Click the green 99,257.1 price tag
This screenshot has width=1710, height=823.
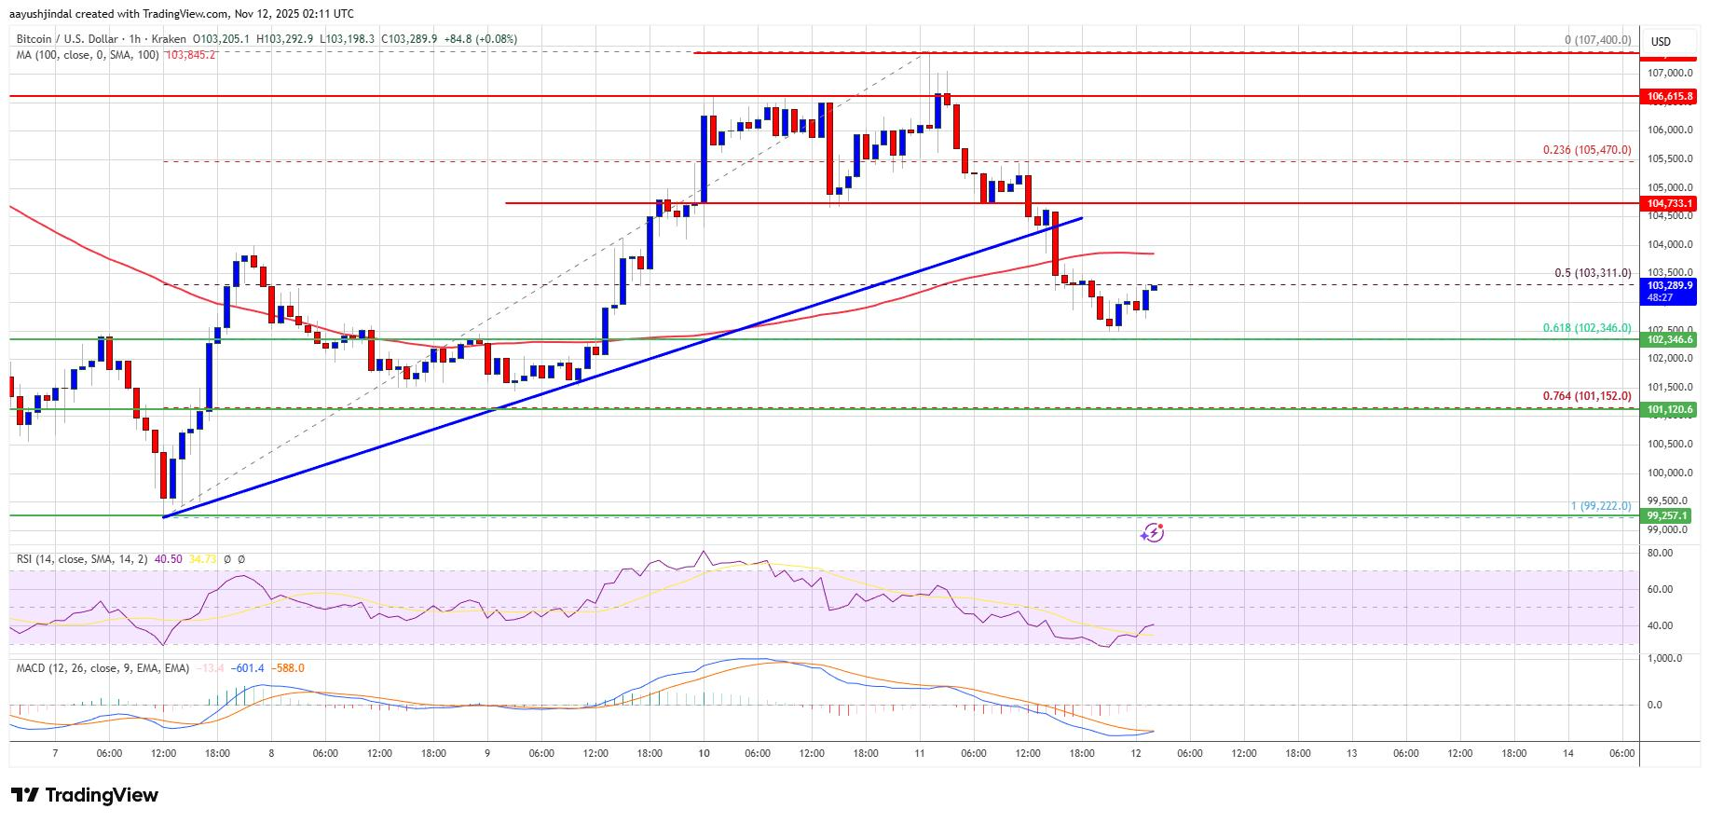[x=1671, y=515]
